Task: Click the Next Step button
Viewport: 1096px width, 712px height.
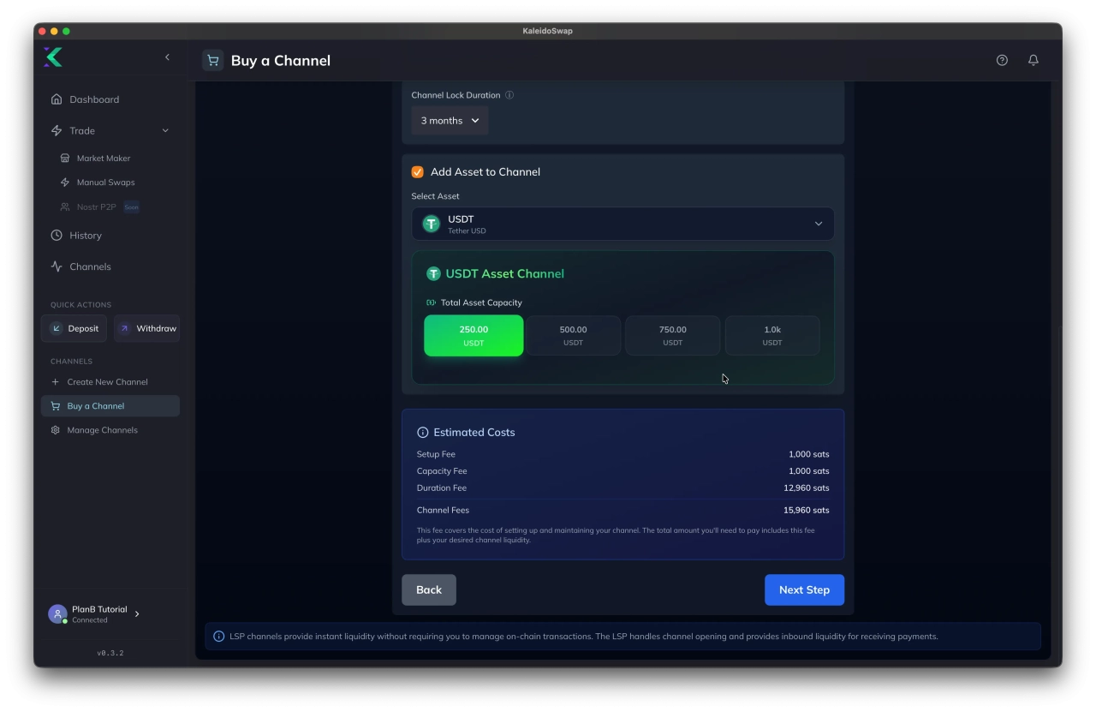Action: pos(803,589)
